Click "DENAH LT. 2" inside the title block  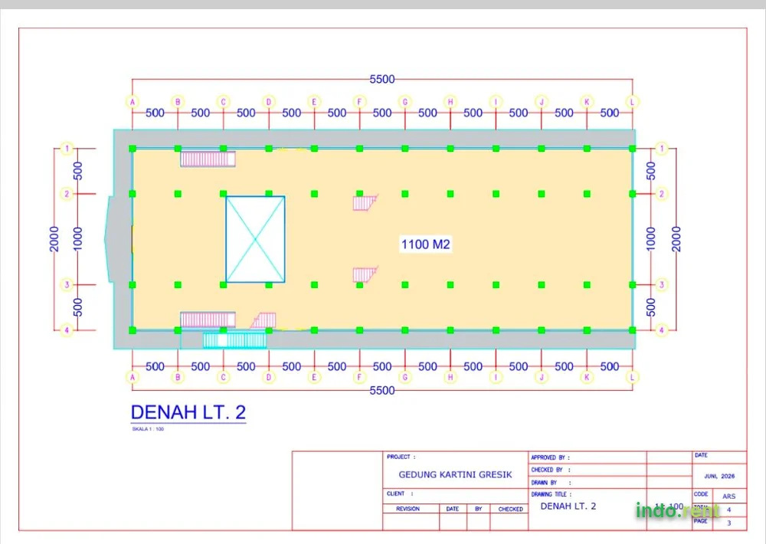coord(568,506)
